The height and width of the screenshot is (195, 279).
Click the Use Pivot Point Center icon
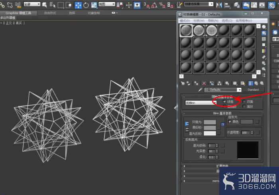pos(120,5)
